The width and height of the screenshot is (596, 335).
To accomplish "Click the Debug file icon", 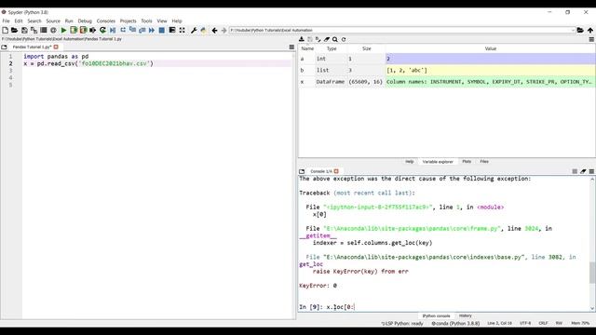I will click(x=113, y=30).
